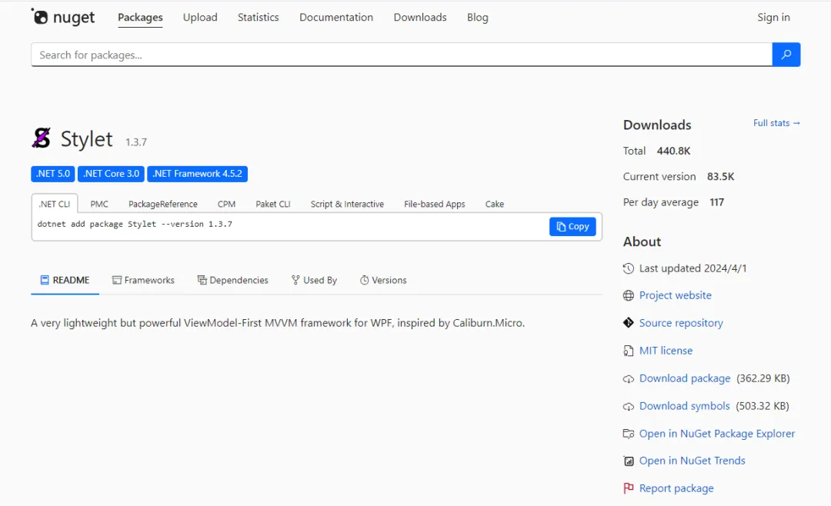Select the .NET CLI install tab
The height and width of the screenshot is (506, 831).
tap(55, 204)
